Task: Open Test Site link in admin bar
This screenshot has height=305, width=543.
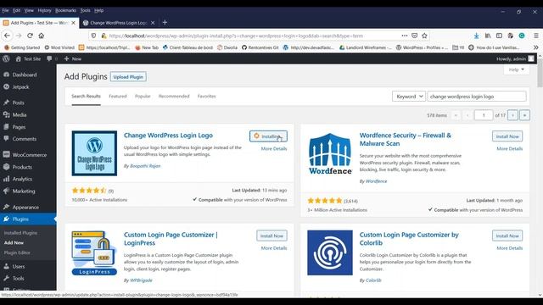Action: 28,58
